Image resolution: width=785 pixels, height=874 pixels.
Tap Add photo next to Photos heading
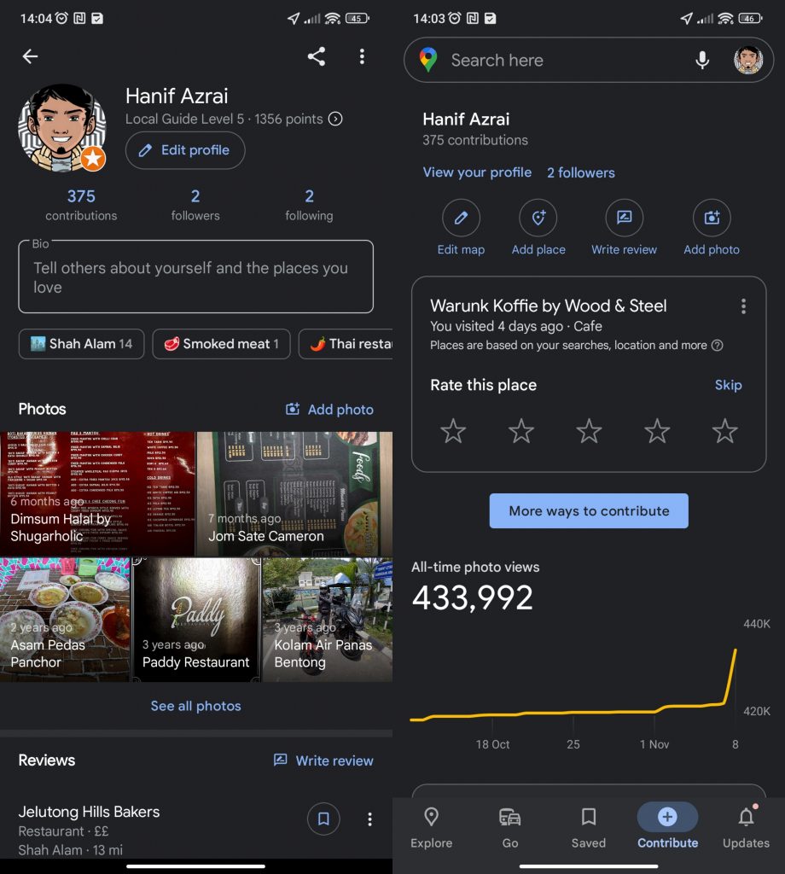pyautogui.click(x=329, y=410)
